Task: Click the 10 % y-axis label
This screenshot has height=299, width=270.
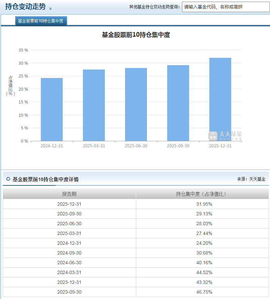Action: tap(23, 115)
